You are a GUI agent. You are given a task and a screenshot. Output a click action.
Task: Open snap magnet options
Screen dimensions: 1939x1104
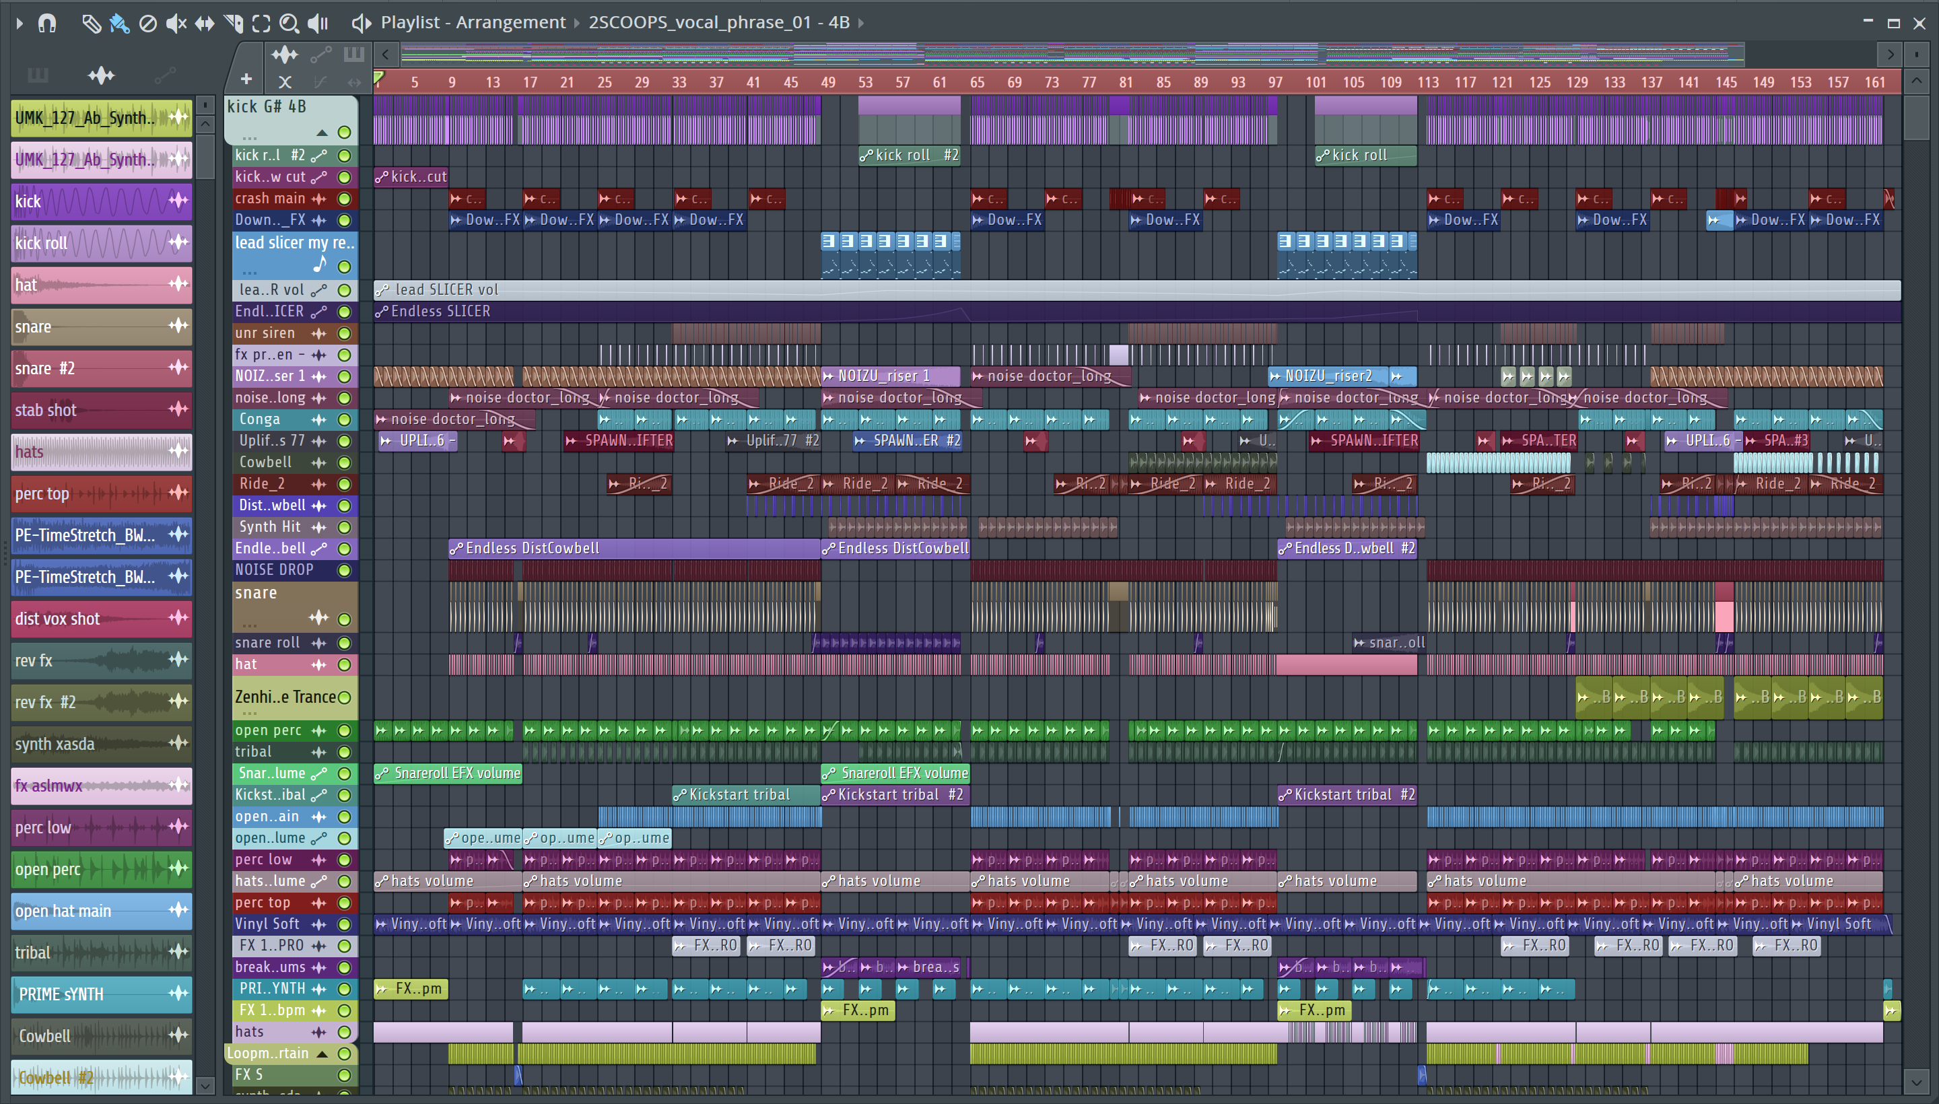coord(47,24)
